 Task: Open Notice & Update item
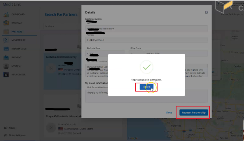click(15, 135)
